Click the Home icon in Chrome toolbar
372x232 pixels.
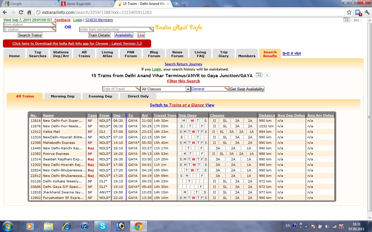pos(29,12)
